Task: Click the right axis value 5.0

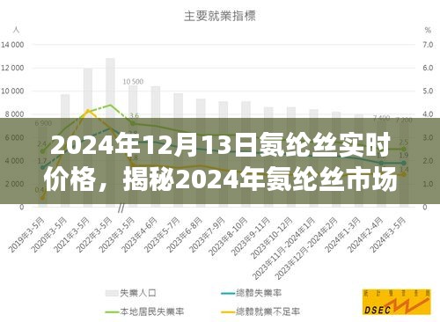Action: (428, 91)
